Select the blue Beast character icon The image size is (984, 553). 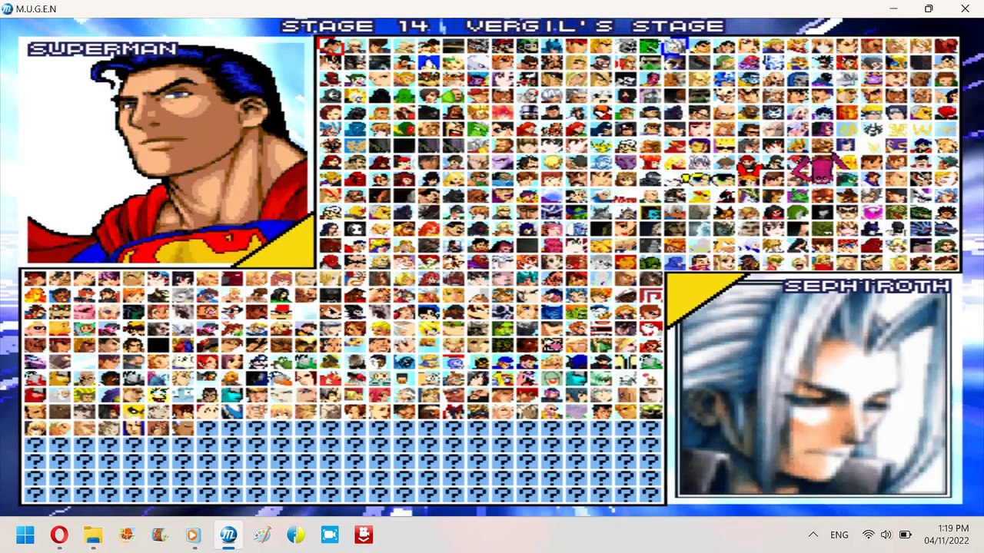355,129
